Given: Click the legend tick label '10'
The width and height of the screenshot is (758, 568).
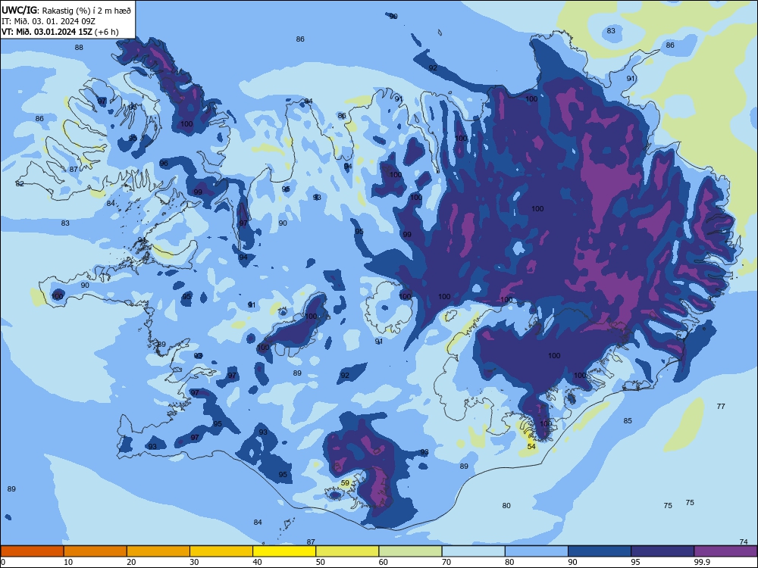Looking at the screenshot, I should (x=68, y=562).
